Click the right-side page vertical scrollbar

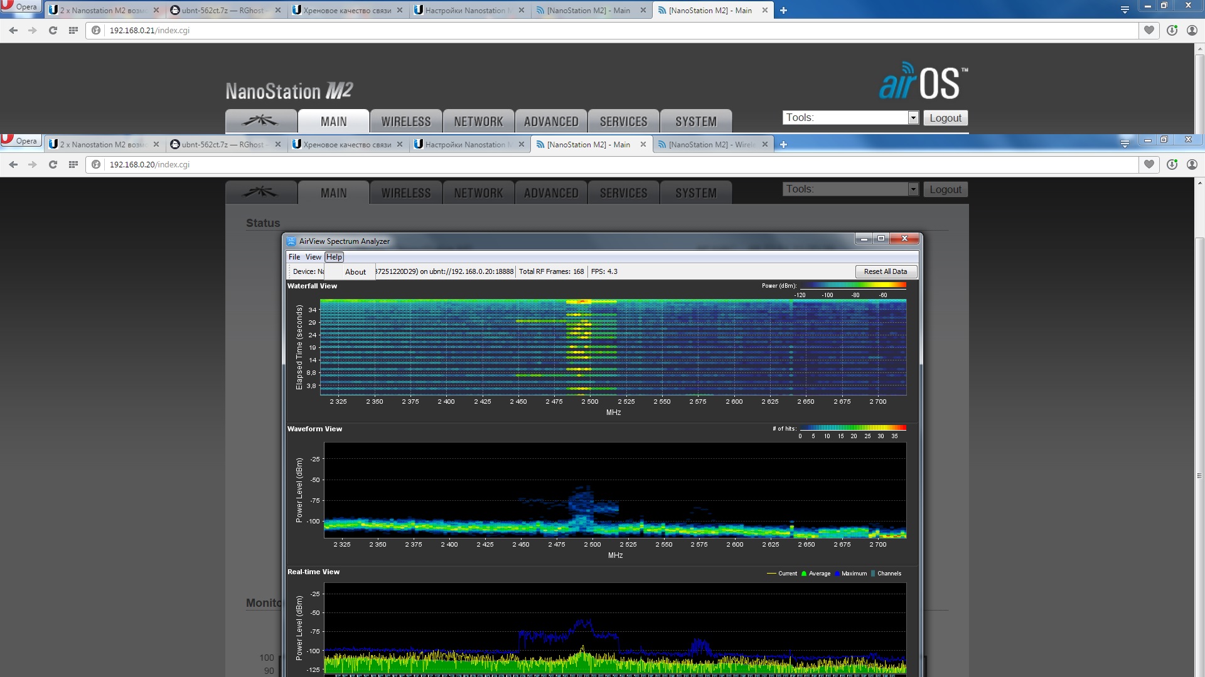pyautogui.click(x=1199, y=476)
